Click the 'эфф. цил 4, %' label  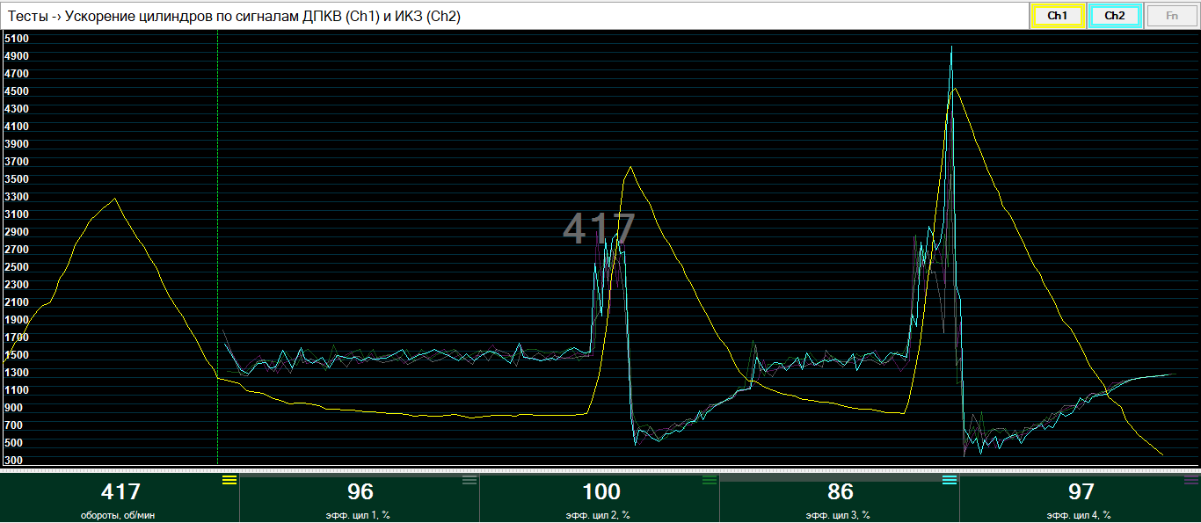pyautogui.click(x=1081, y=515)
